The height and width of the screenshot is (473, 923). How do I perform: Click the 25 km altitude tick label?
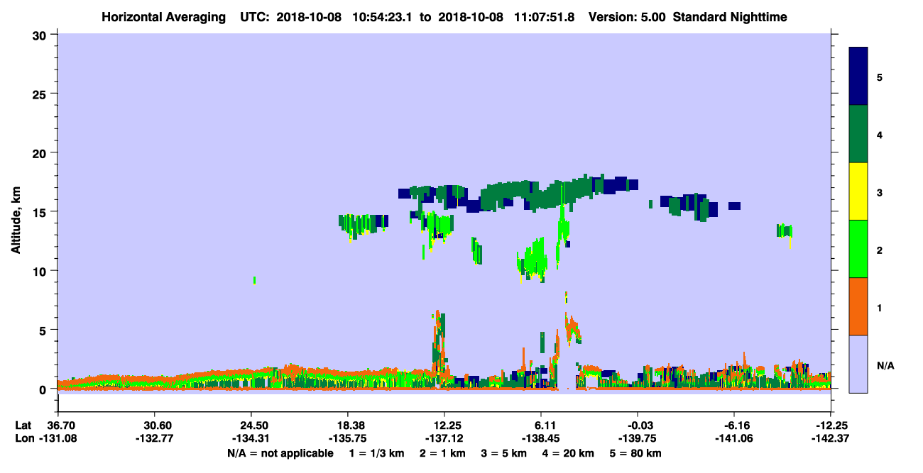click(x=41, y=94)
